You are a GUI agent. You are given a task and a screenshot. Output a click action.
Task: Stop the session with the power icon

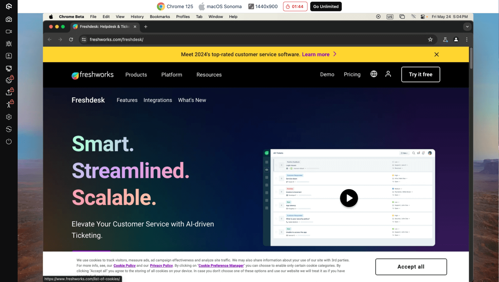[x=9, y=141]
